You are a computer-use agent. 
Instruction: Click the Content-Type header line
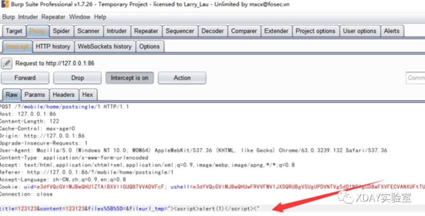tap(74, 158)
